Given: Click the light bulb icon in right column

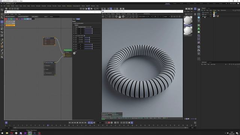Looking at the screenshot, I should pyautogui.click(x=199, y=54).
